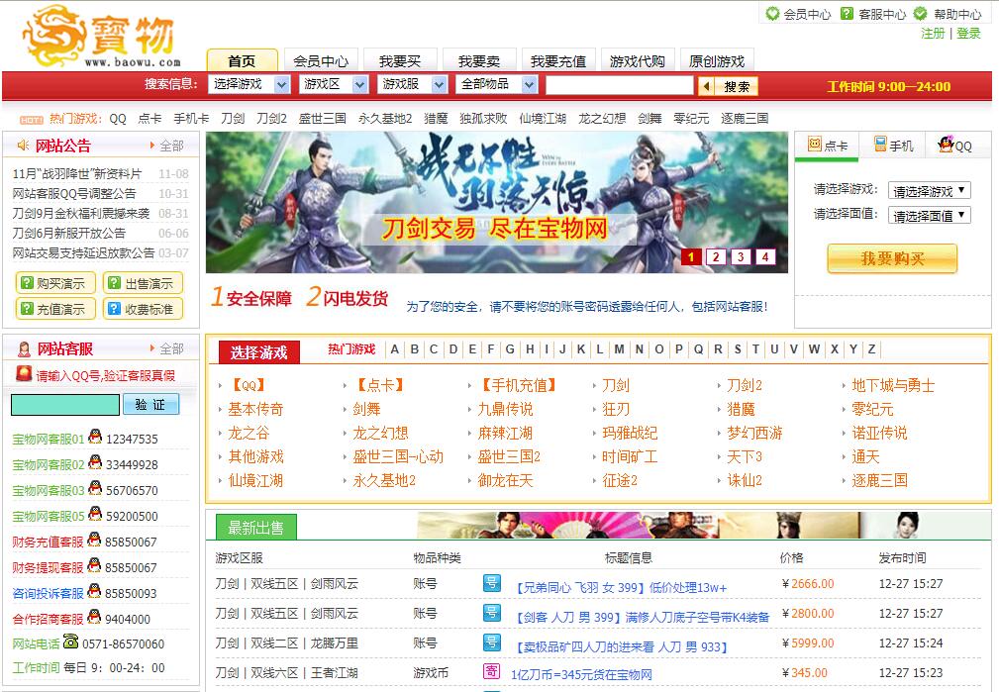999x692 pixels.
Task: Click the QQ penguin icon for 宝物网客服02
Action: coord(95,462)
